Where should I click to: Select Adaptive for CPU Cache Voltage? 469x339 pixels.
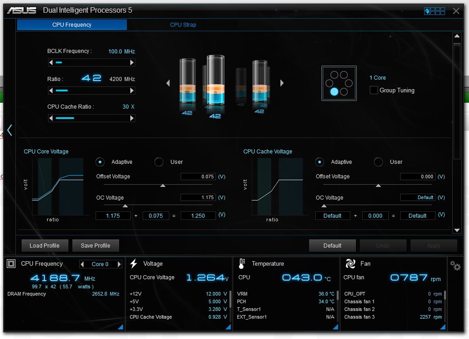pyautogui.click(x=320, y=162)
